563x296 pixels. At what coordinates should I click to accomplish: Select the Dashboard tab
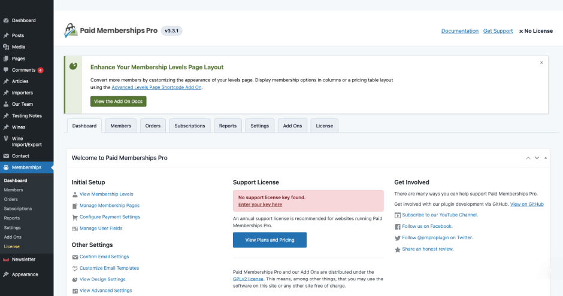[x=84, y=126]
